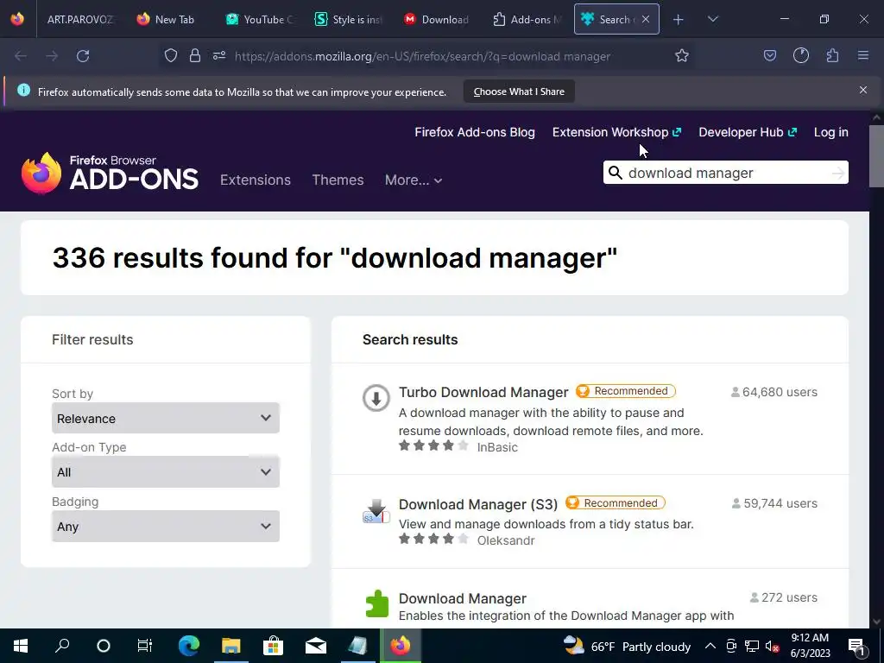Viewport: 884px width, 663px height.
Task: Click the Turbo Download Manager star rating
Action: (433, 446)
